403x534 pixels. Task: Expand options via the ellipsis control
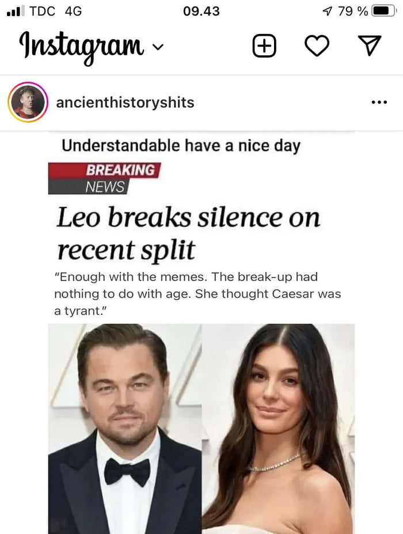(x=379, y=102)
